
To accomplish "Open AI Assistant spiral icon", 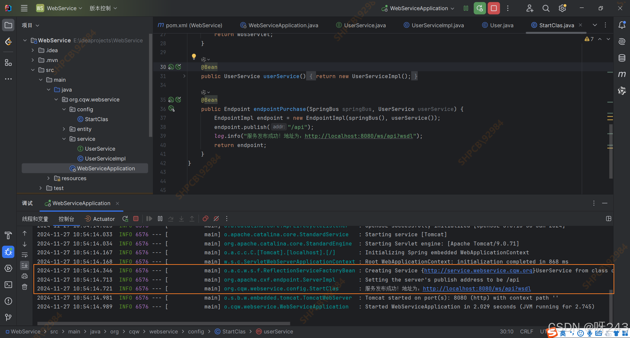I will point(622,41).
